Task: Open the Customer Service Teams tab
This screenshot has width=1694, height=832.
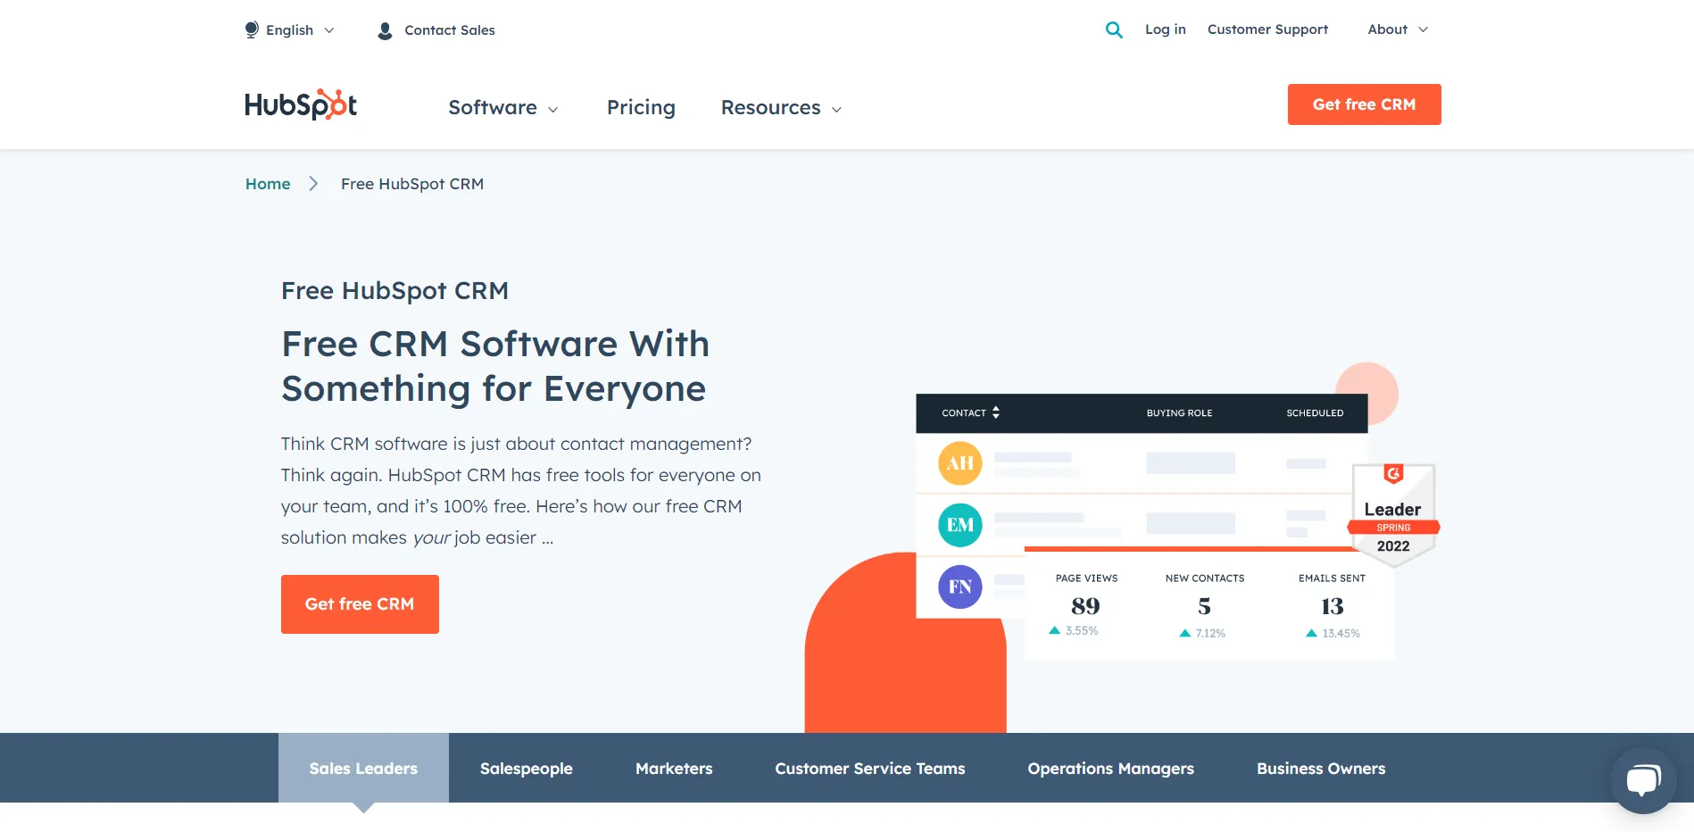Action: pos(870,768)
